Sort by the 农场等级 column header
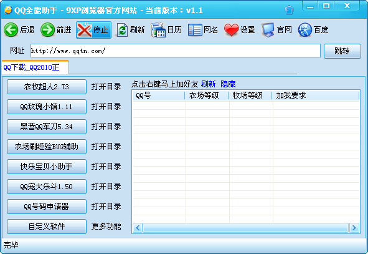This screenshot has width=368, height=254. coord(207,95)
